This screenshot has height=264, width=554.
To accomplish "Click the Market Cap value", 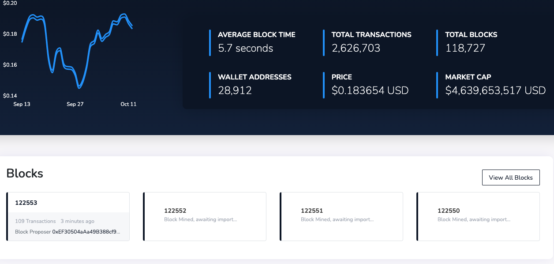I will (495, 91).
